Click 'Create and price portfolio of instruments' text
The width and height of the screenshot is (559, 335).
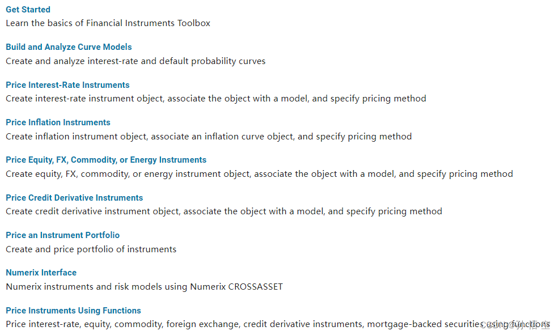point(91,249)
